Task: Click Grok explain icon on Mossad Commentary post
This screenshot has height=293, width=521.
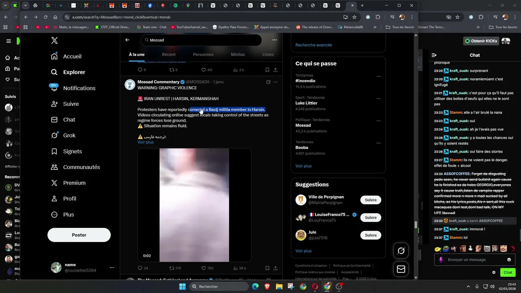Action: click(x=268, y=82)
